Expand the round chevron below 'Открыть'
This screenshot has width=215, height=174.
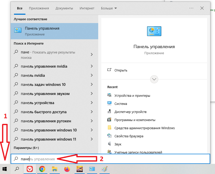tap(154, 79)
